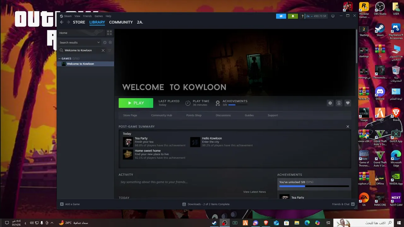Viewport: 404px width, 227px height.
Task: Click the activity comment text box
Action: coord(193,182)
